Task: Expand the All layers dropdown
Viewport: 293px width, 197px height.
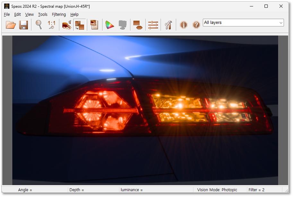Action: [243, 23]
